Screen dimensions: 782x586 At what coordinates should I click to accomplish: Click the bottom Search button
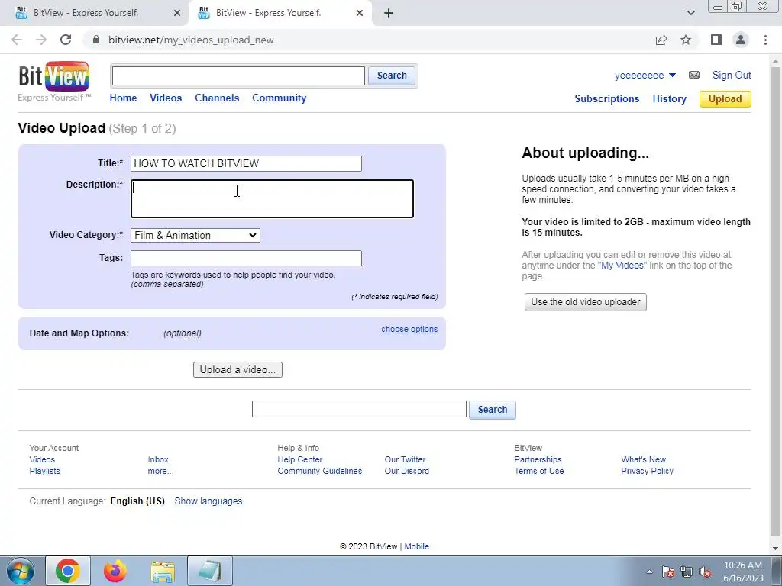[493, 410]
